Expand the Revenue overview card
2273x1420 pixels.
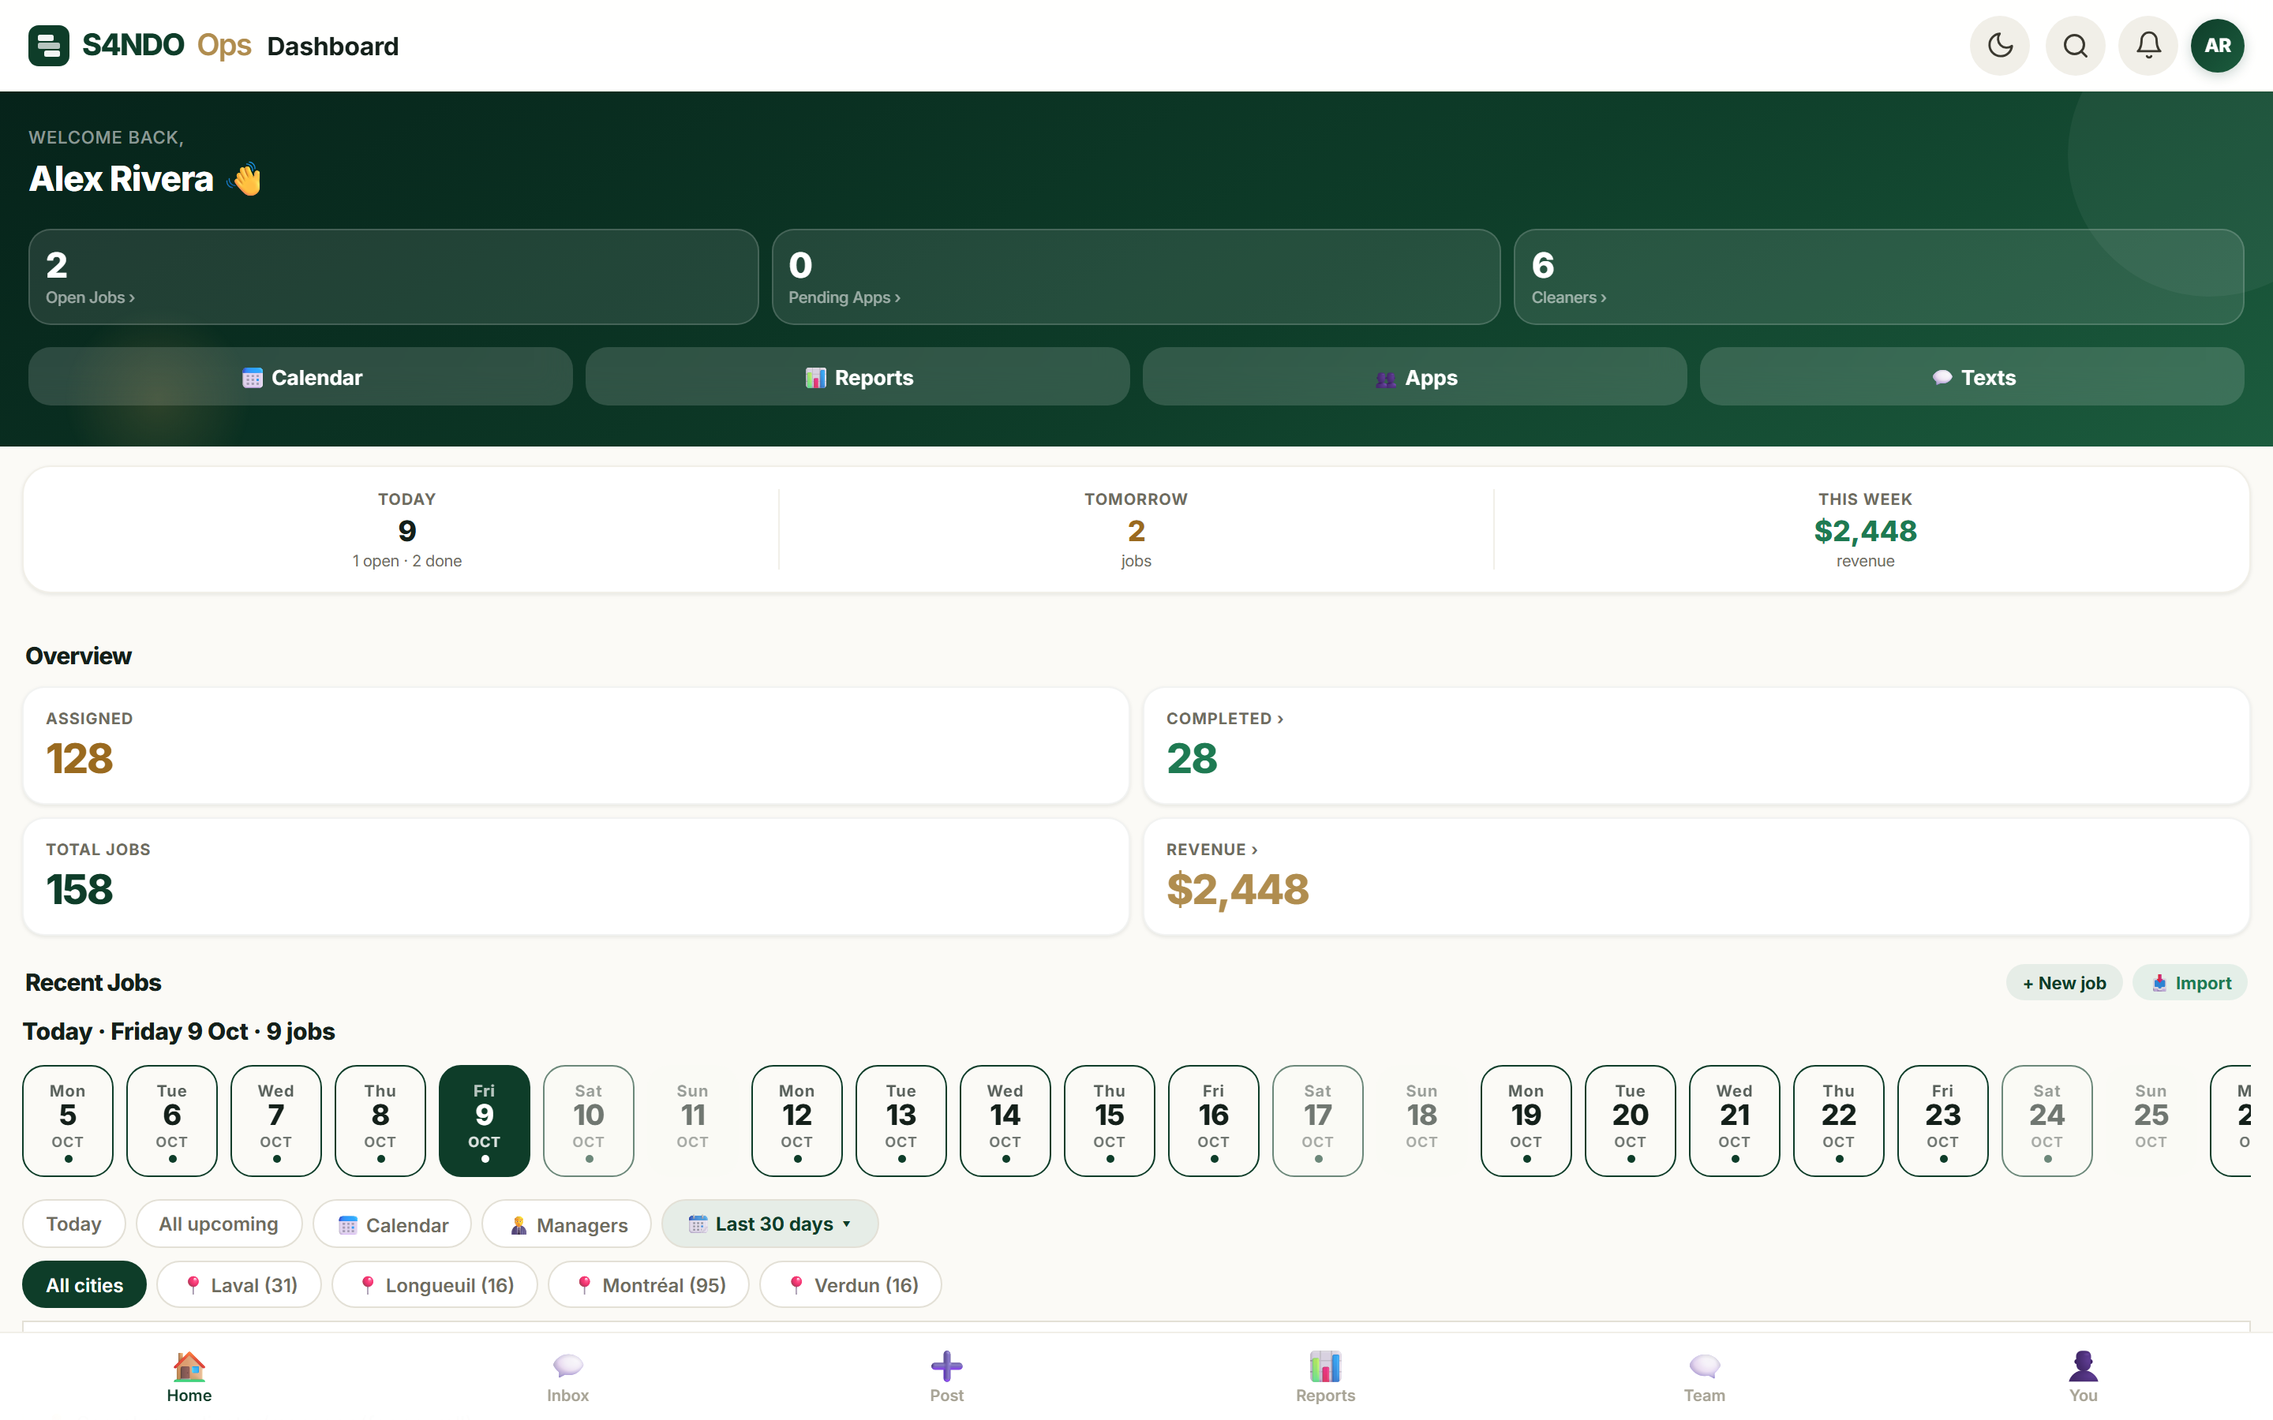[1695, 876]
